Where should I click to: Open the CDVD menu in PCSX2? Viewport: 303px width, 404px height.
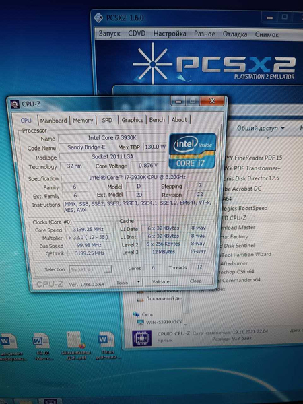point(137,34)
